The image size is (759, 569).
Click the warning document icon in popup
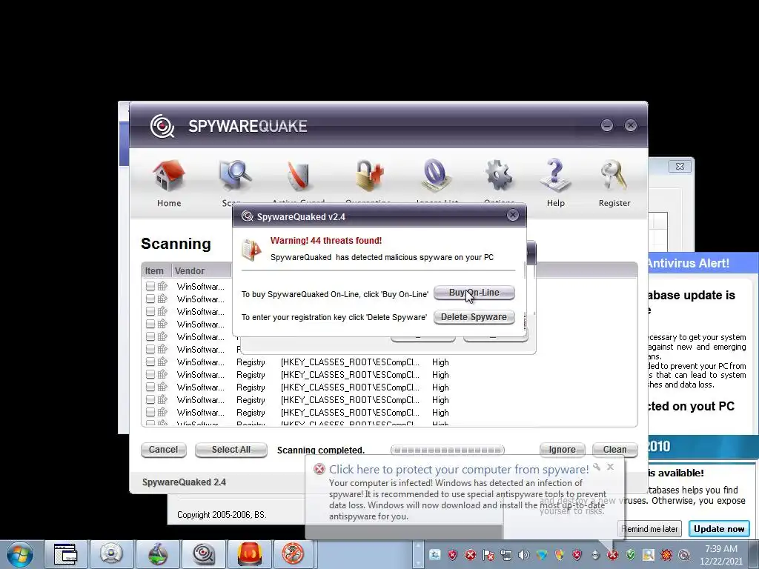coord(251,250)
